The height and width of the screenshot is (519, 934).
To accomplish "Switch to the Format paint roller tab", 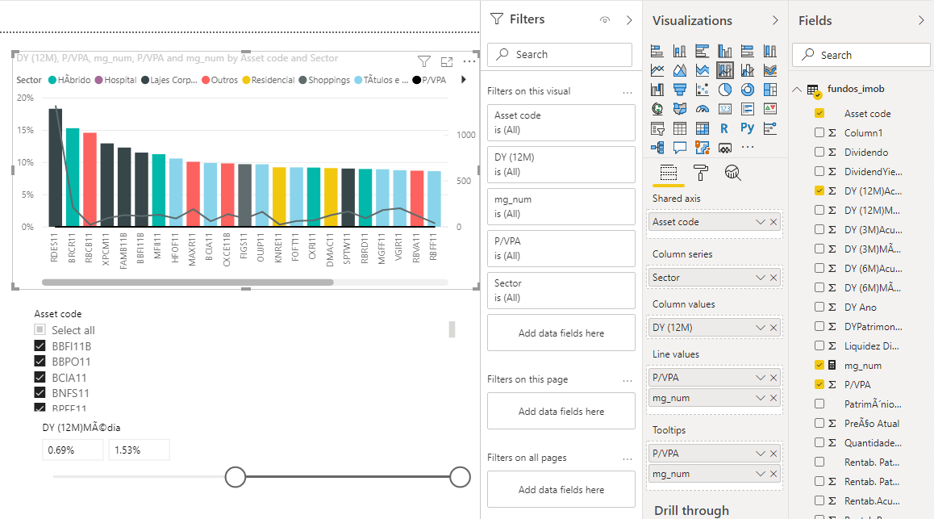I will pos(701,173).
